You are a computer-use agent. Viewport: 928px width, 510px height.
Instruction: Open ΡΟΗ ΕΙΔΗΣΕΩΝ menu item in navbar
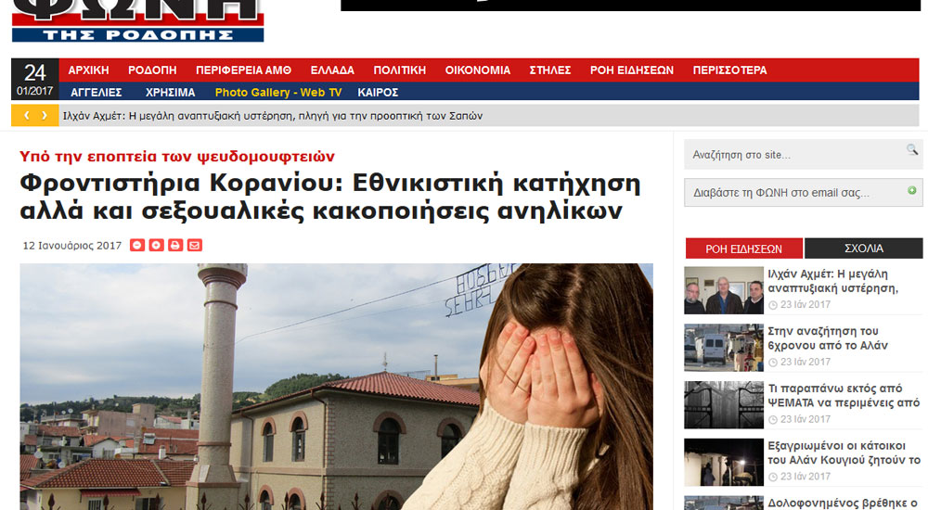click(x=631, y=70)
